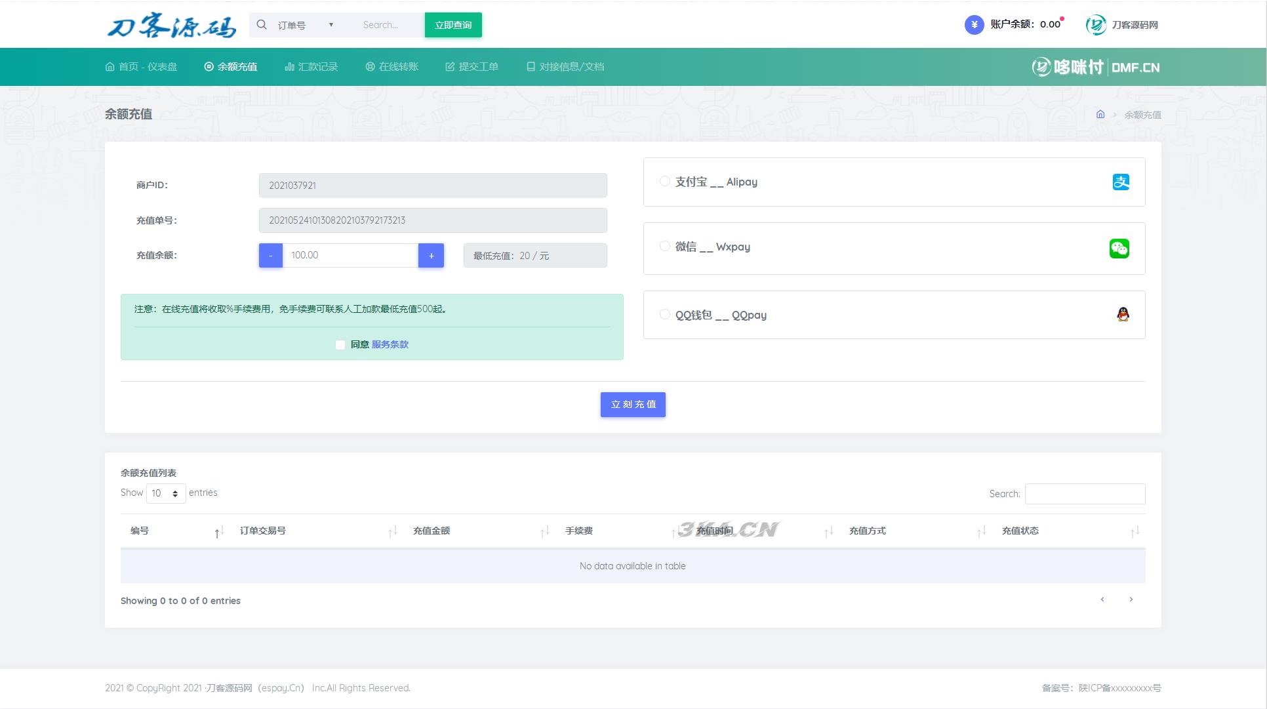Click the QQ钱包 QQpay icon
1267x709 pixels.
pos(1121,314)
